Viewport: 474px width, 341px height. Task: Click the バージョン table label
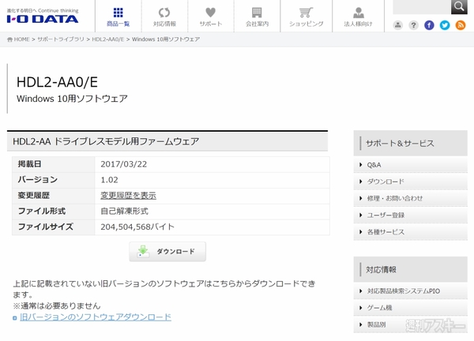point(38,180)
